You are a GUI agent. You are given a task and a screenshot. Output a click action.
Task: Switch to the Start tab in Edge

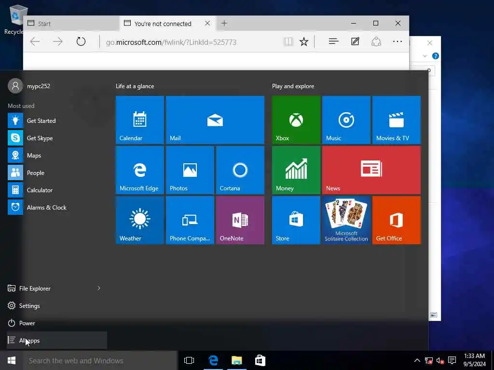tap(71, 24)
